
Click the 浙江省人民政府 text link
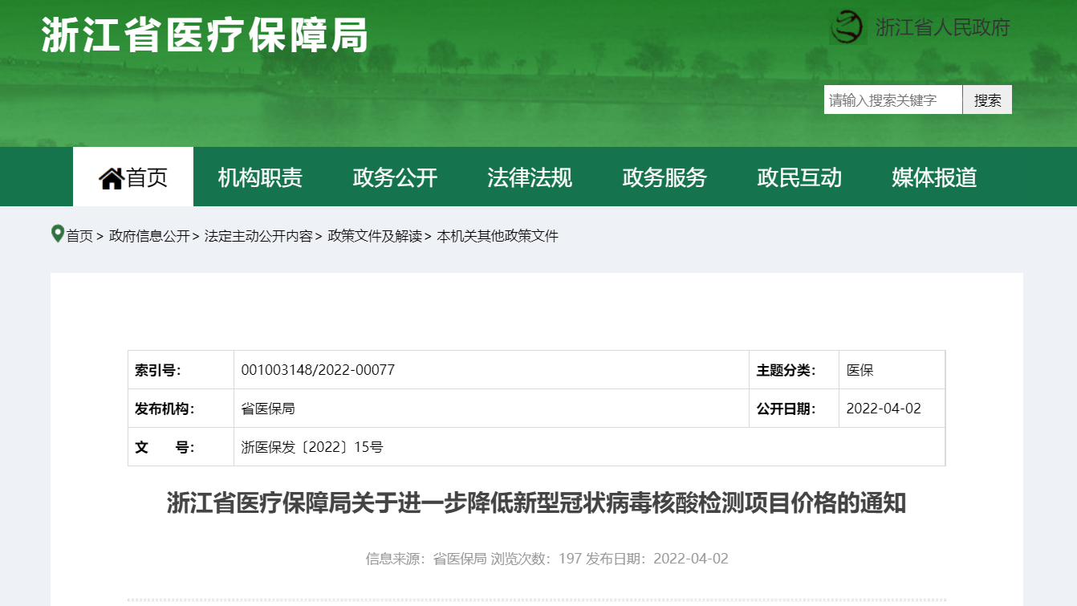(942, 27)
